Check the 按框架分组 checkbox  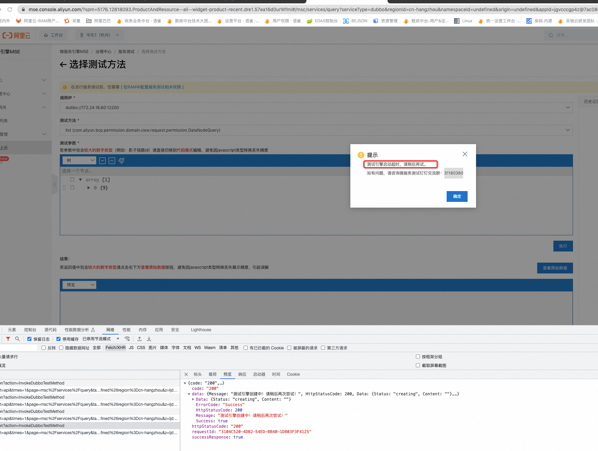pyautogui.click(x=418, y=356)
